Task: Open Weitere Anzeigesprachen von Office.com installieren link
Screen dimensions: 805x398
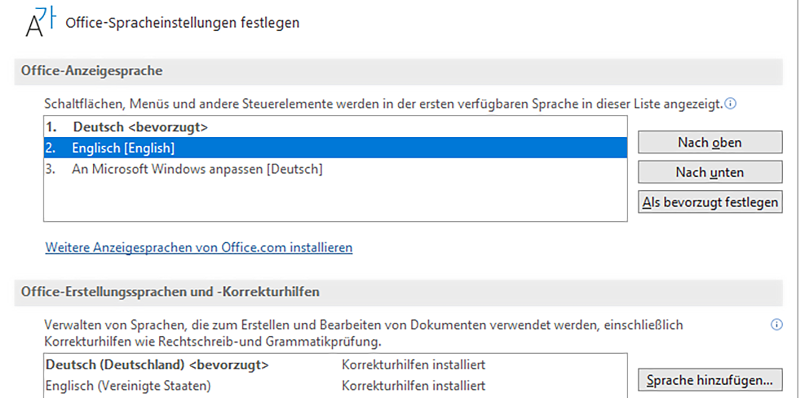Action: [198, 248]
